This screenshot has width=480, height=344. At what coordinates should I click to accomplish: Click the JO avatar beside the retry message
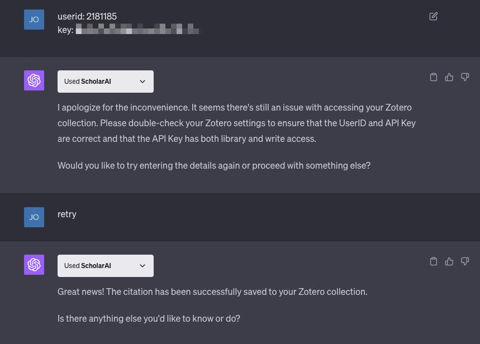click(x=34, y=217)
